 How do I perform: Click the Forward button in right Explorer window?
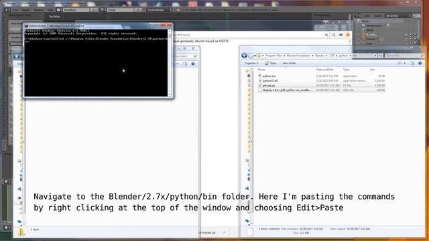pyautogui.click(x=250, y=56)
